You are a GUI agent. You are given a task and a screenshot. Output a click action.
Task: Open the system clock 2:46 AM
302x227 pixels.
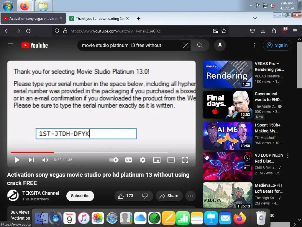[x=287, y=6]
